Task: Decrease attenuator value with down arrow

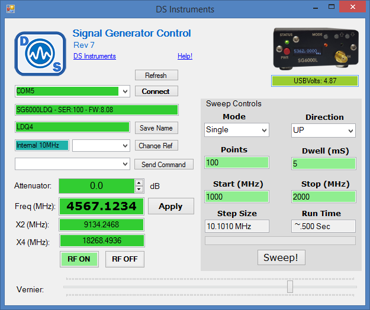Action: 139,189
